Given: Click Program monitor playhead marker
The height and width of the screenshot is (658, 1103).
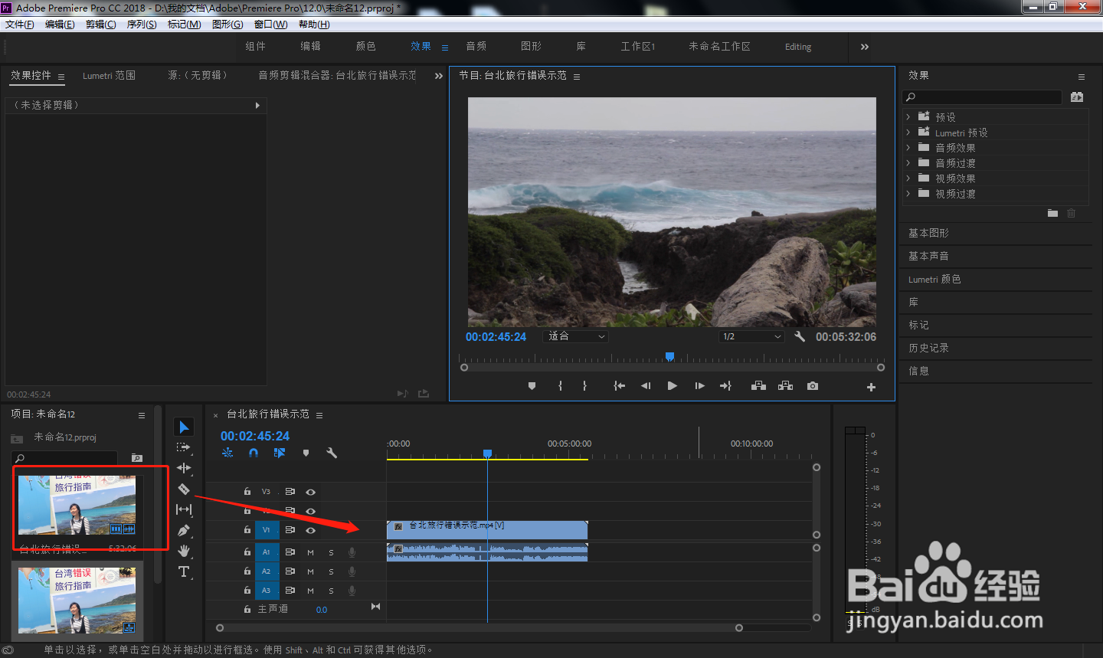Looking at the screenshot, I should pos(669,356).
